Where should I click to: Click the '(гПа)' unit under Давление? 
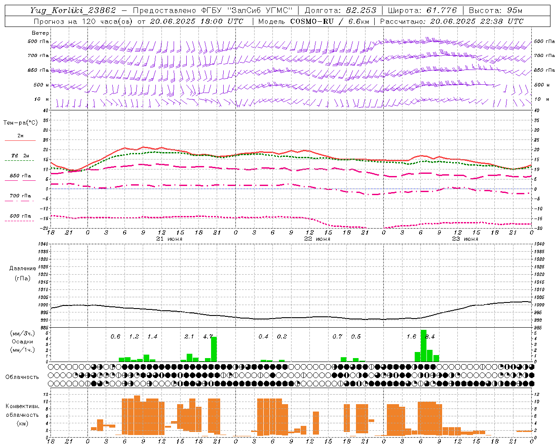[x=23, y=278]
